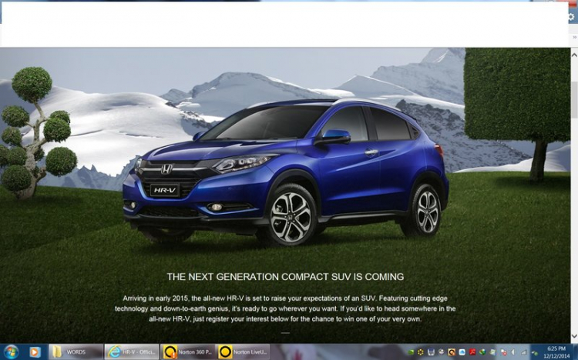Screen dimensions: 578x360
Task: Click the floppy disk tray icon
Action: click(x=431, y=352)
